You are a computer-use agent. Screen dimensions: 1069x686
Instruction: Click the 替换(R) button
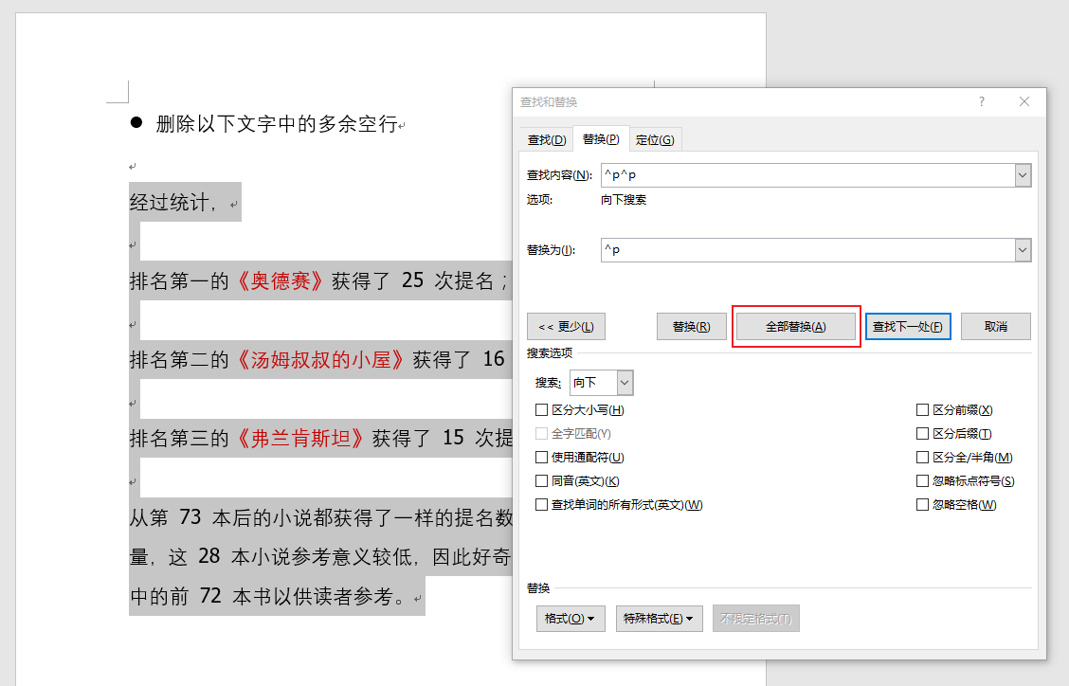pyautogui.click(x=691, y=327)
